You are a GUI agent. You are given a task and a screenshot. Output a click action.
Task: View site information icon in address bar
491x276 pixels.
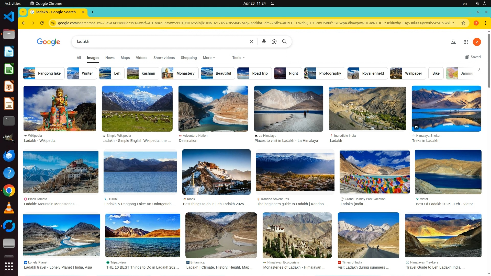click(53, 23)
